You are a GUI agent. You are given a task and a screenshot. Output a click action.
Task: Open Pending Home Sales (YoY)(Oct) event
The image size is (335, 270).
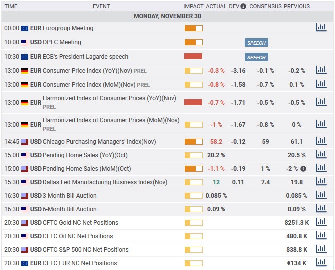(x=85, y=155)
